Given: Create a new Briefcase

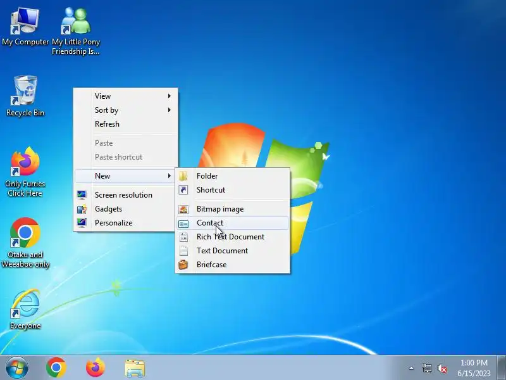Looking at the screenshot, I should 232,265.
